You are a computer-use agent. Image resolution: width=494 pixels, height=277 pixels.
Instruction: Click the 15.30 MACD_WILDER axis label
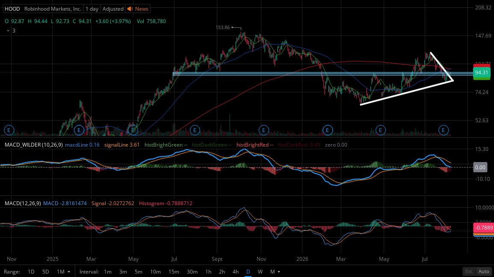coord(482,149)
